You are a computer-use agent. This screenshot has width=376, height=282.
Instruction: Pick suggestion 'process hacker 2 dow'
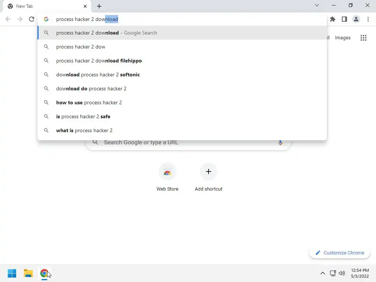click(182, 47)
